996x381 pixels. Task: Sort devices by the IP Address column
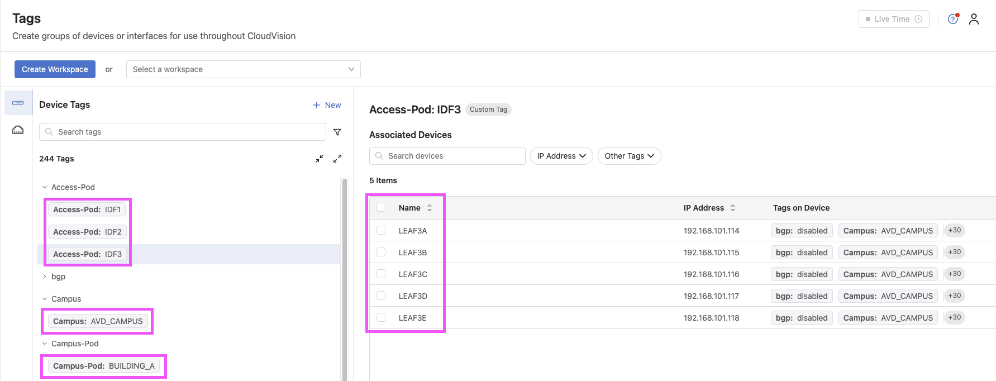coord(732,208)
